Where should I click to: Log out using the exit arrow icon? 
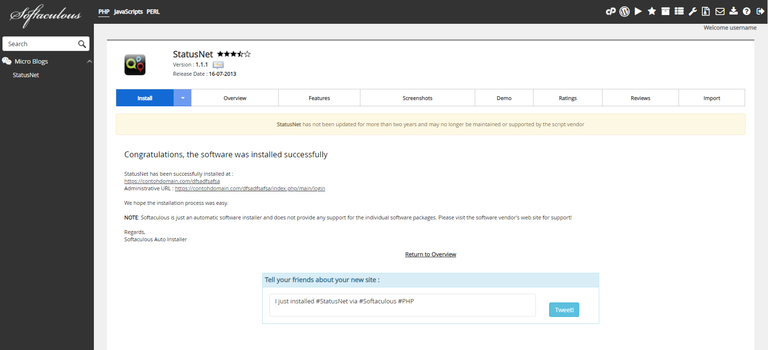click(760, 11)
